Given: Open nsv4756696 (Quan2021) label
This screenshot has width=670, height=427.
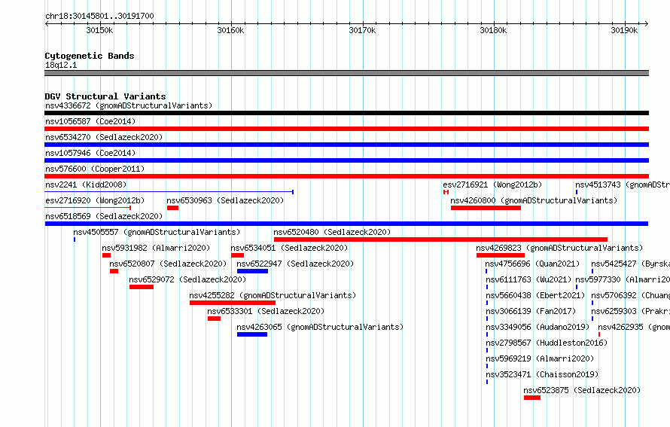Looking at the screenshot, I should (x=532, y=264).
